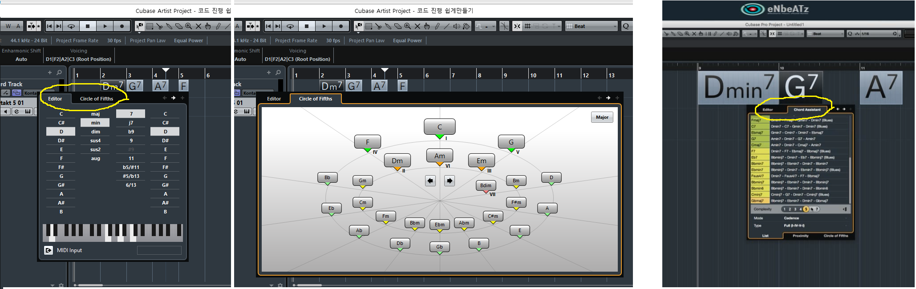This screenshot has width=916, height=289.
Task: Open the Mode Cadence dropdown in Chord Assistant
Action: point(815,218)
